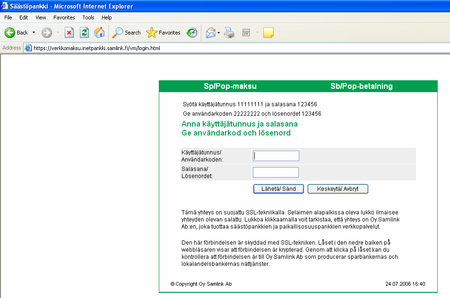Open the Back button history dropdown arrow
The image size is (450, 298).
(x=34, y=33)
